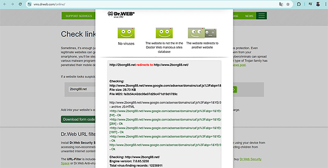Open the NEWS menu item

pyautogui.click(x=249, y=16)
